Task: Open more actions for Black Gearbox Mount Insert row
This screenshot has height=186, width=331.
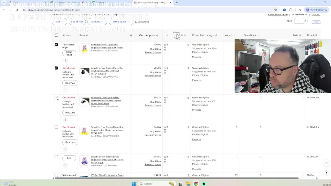Action: tap(65, 90)
